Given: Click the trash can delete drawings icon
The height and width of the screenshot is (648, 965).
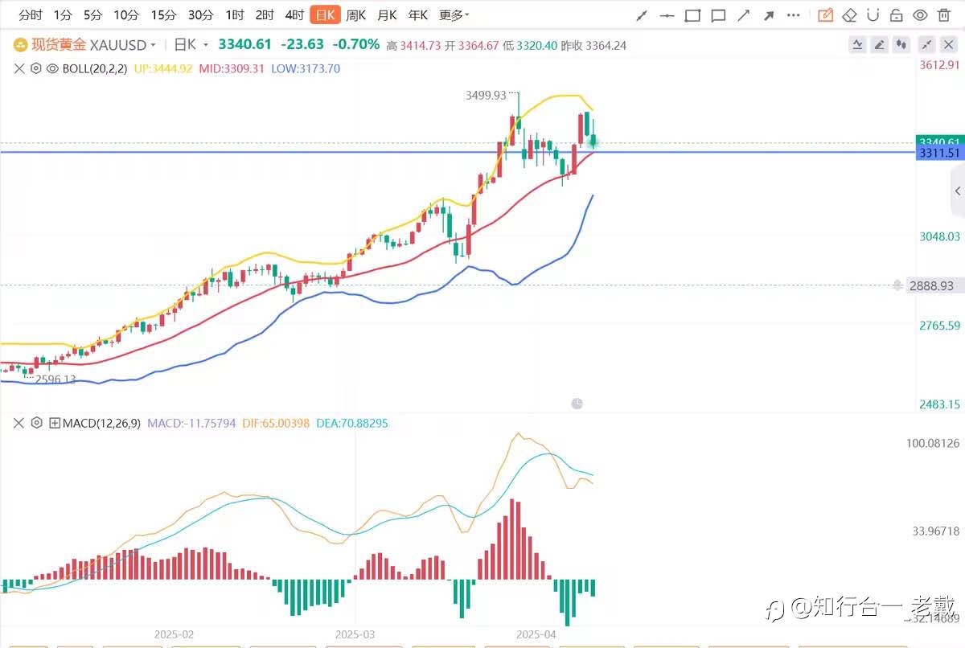Looking at the screenshot, I should [x=945, y=15].
